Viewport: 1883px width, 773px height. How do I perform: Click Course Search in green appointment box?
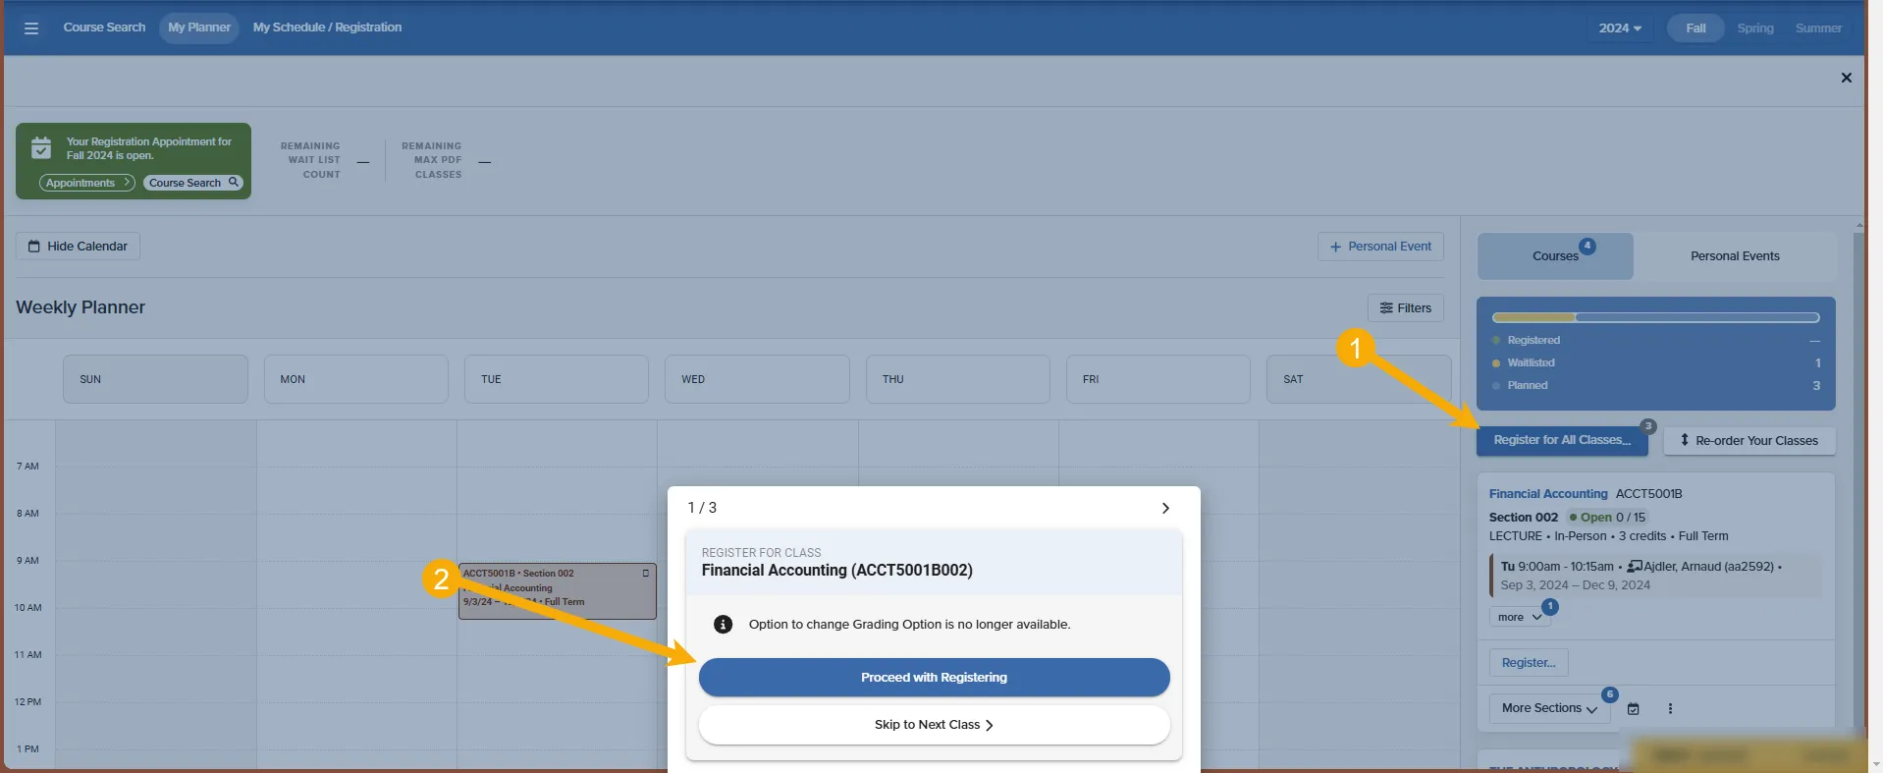pos(193,183)
